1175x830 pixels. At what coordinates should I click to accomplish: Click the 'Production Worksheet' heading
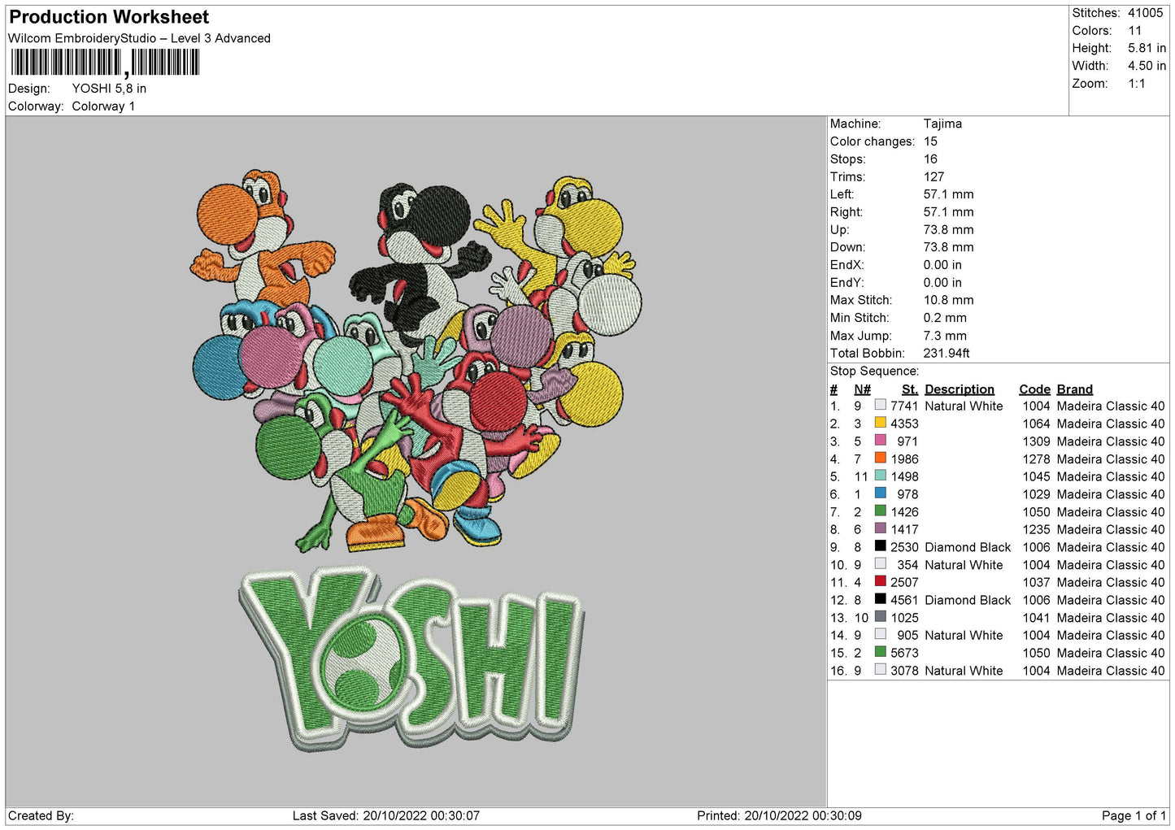point(109,17)
